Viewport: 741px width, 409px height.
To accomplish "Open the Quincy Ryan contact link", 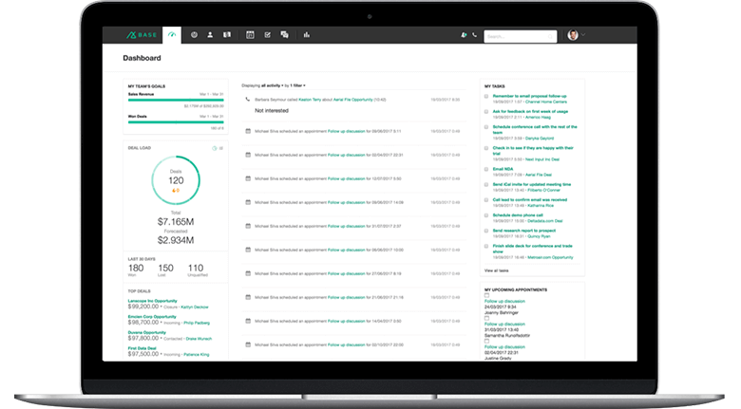I will (539, 236).
